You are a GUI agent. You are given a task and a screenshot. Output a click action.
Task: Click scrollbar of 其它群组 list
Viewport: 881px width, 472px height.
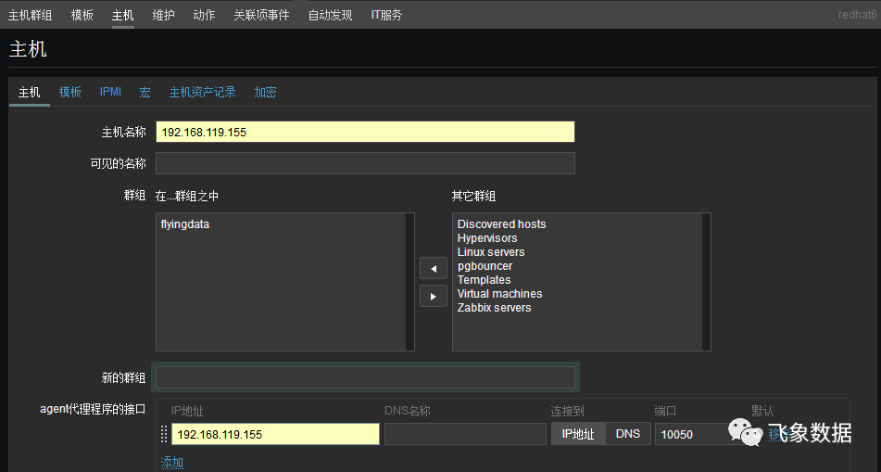[706, 282]
